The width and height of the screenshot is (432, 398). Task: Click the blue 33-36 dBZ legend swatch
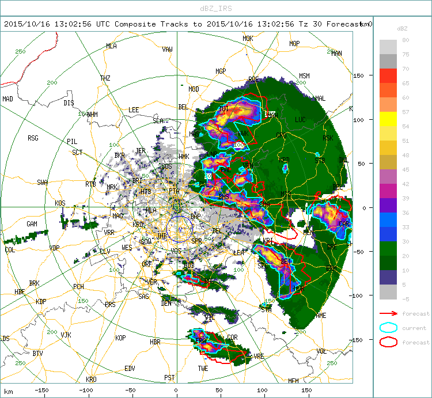[388, 220]
